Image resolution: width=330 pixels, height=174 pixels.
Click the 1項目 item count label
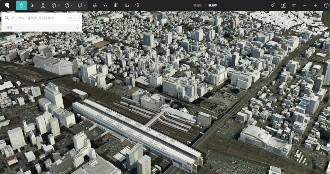point(9,28)
